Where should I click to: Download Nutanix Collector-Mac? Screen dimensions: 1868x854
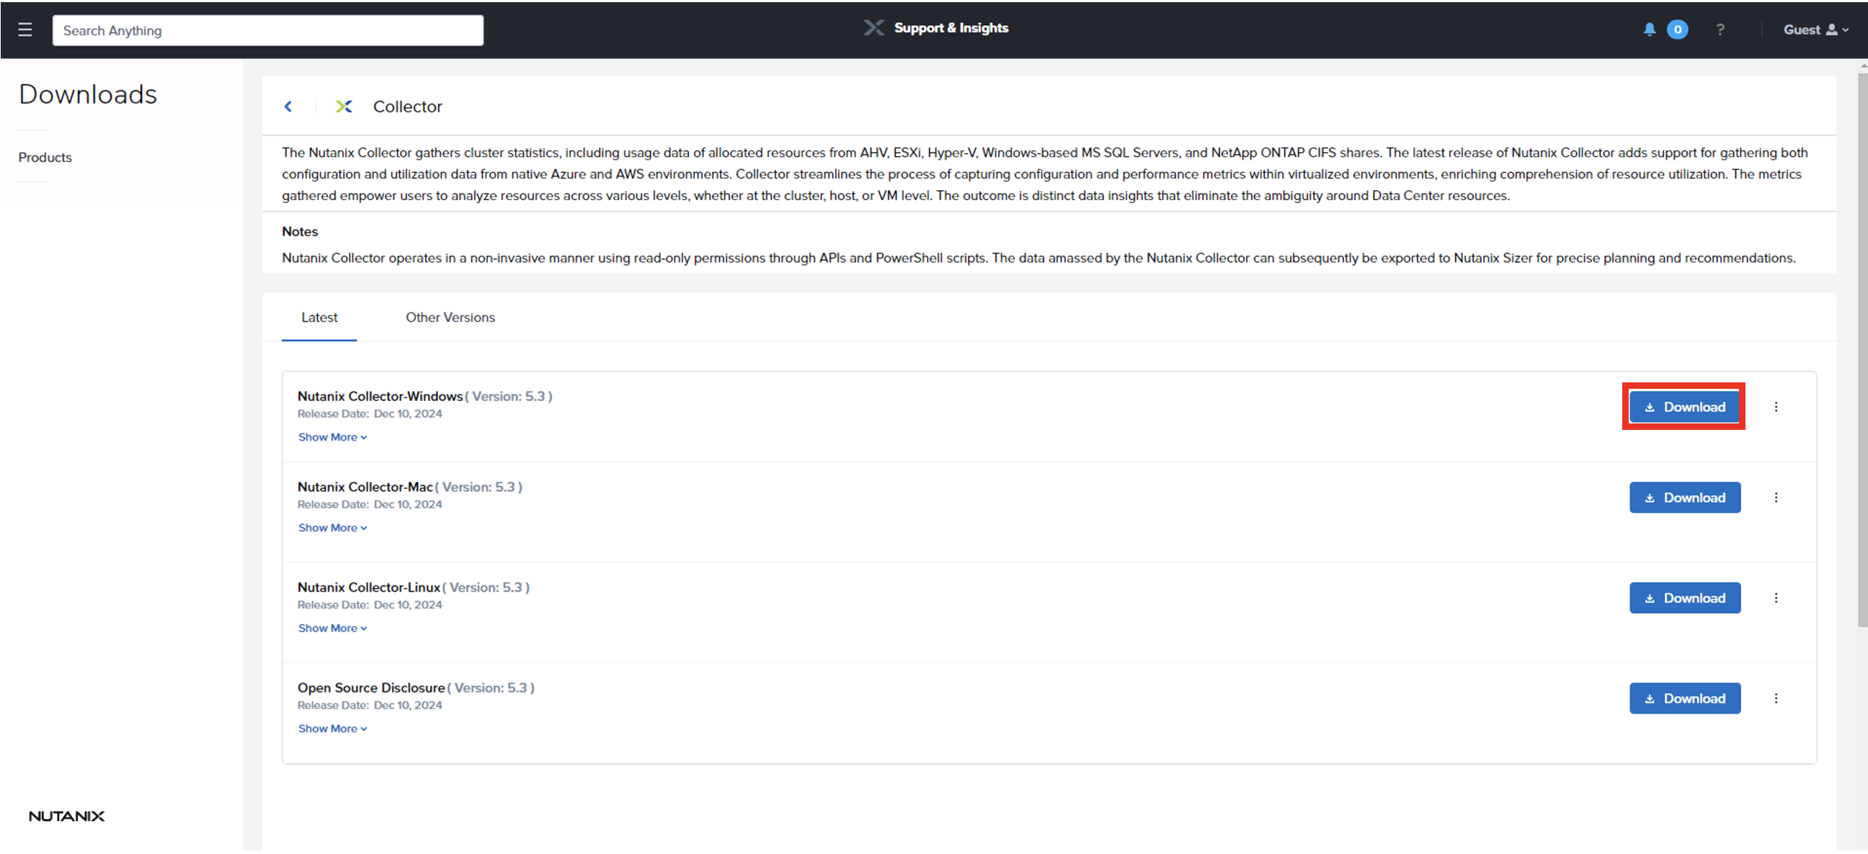(1684, 498)
